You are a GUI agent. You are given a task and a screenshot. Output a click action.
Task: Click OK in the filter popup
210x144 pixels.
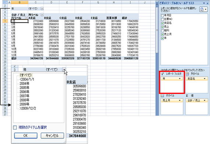[x=26, y=136]
